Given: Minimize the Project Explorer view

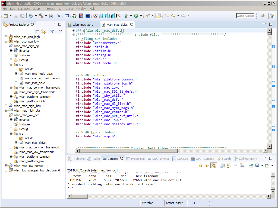Looking at the screenshot, I should point(53,24).
